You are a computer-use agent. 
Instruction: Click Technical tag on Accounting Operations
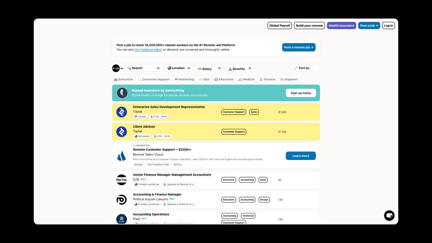[248, 216]
